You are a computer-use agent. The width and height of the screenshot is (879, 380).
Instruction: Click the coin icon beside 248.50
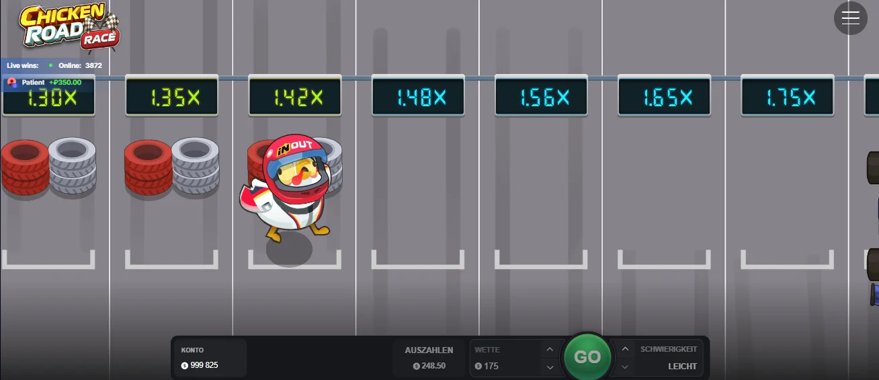(x=417, y=367)
